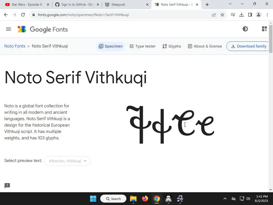Close the Sign in to GitHub tab
Screen dimensions: 273x205
98,5
